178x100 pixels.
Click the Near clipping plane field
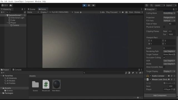(x=172, y=31)
